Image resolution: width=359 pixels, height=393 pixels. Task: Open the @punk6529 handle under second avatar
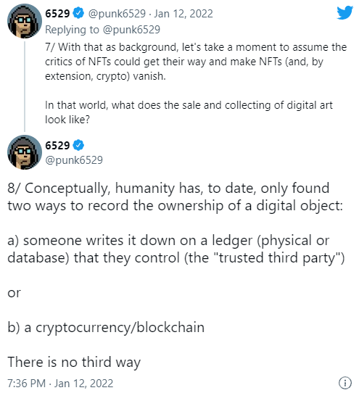point(74,160)
